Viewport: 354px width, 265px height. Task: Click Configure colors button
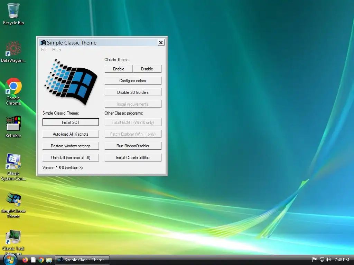point(133,81)
